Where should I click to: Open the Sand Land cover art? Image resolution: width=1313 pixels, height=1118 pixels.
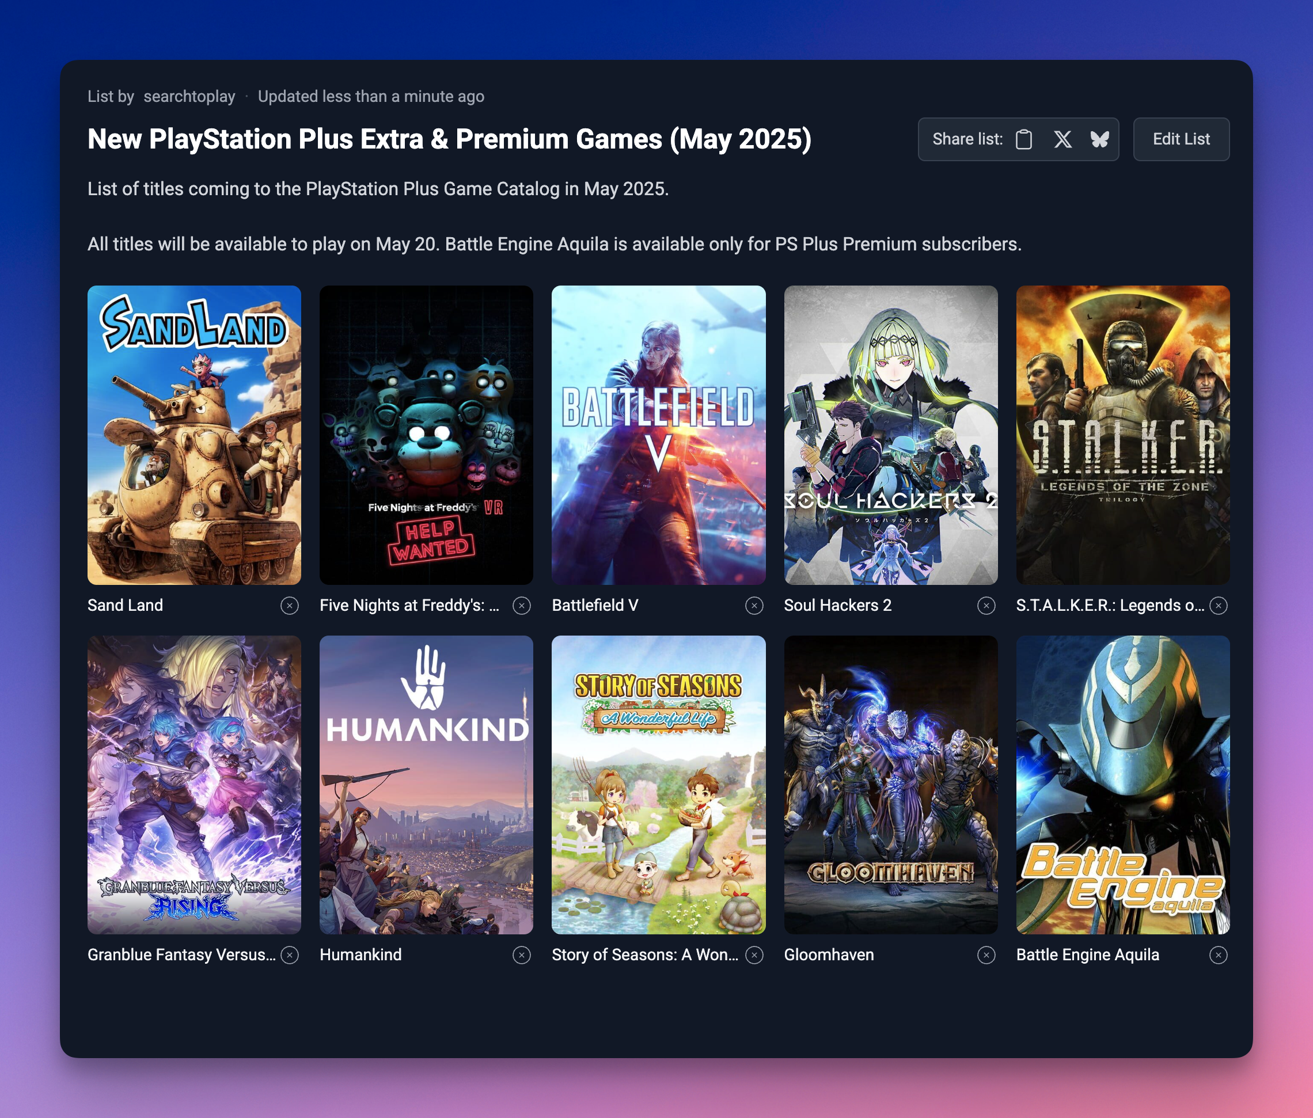coord(194,434)
